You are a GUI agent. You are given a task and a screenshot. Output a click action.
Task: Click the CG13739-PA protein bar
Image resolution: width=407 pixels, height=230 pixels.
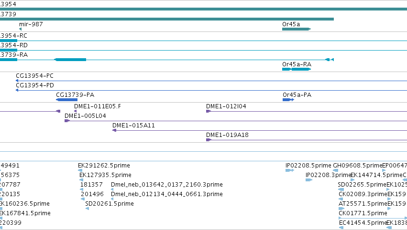(x=66, y=100)
